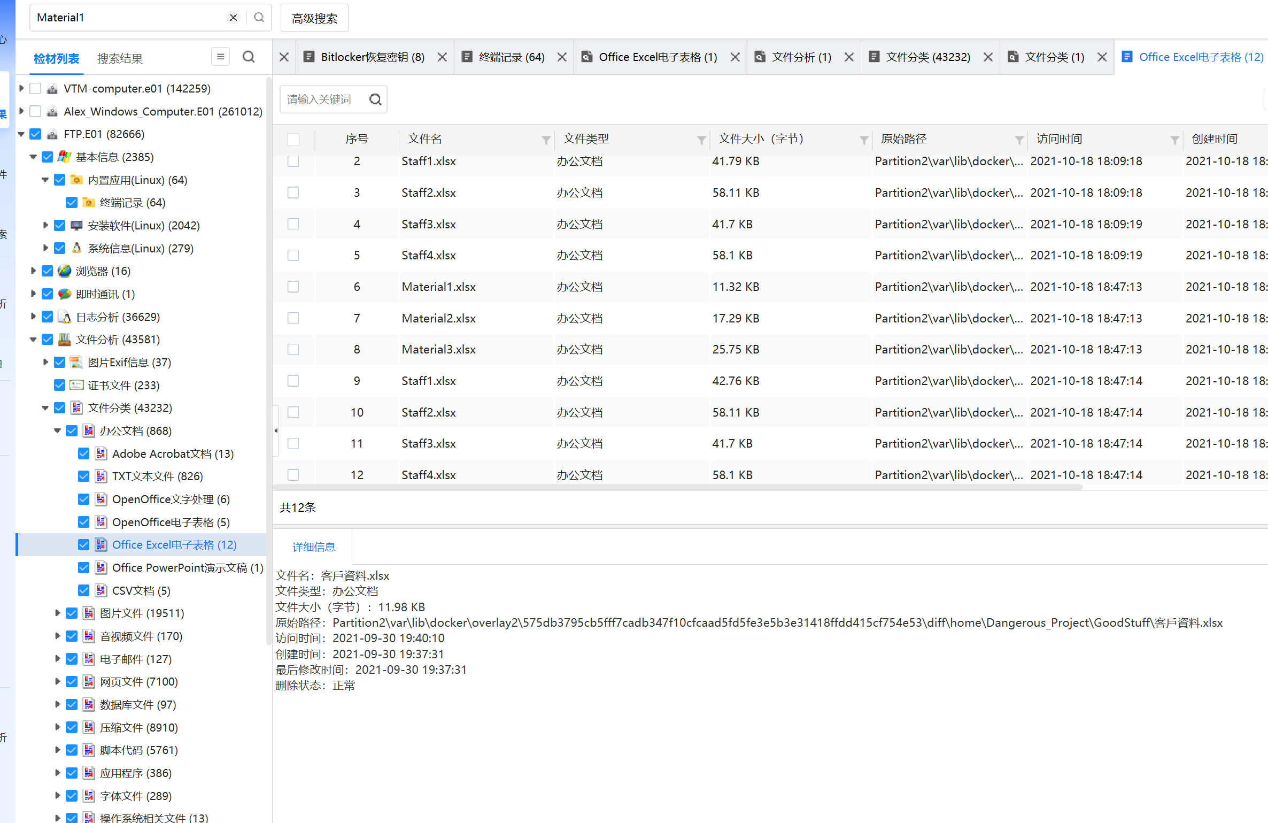This screenshot has width=1268, height=823.
Task: Check the select-all checkbox in table header
Action: tap(293, 140)
